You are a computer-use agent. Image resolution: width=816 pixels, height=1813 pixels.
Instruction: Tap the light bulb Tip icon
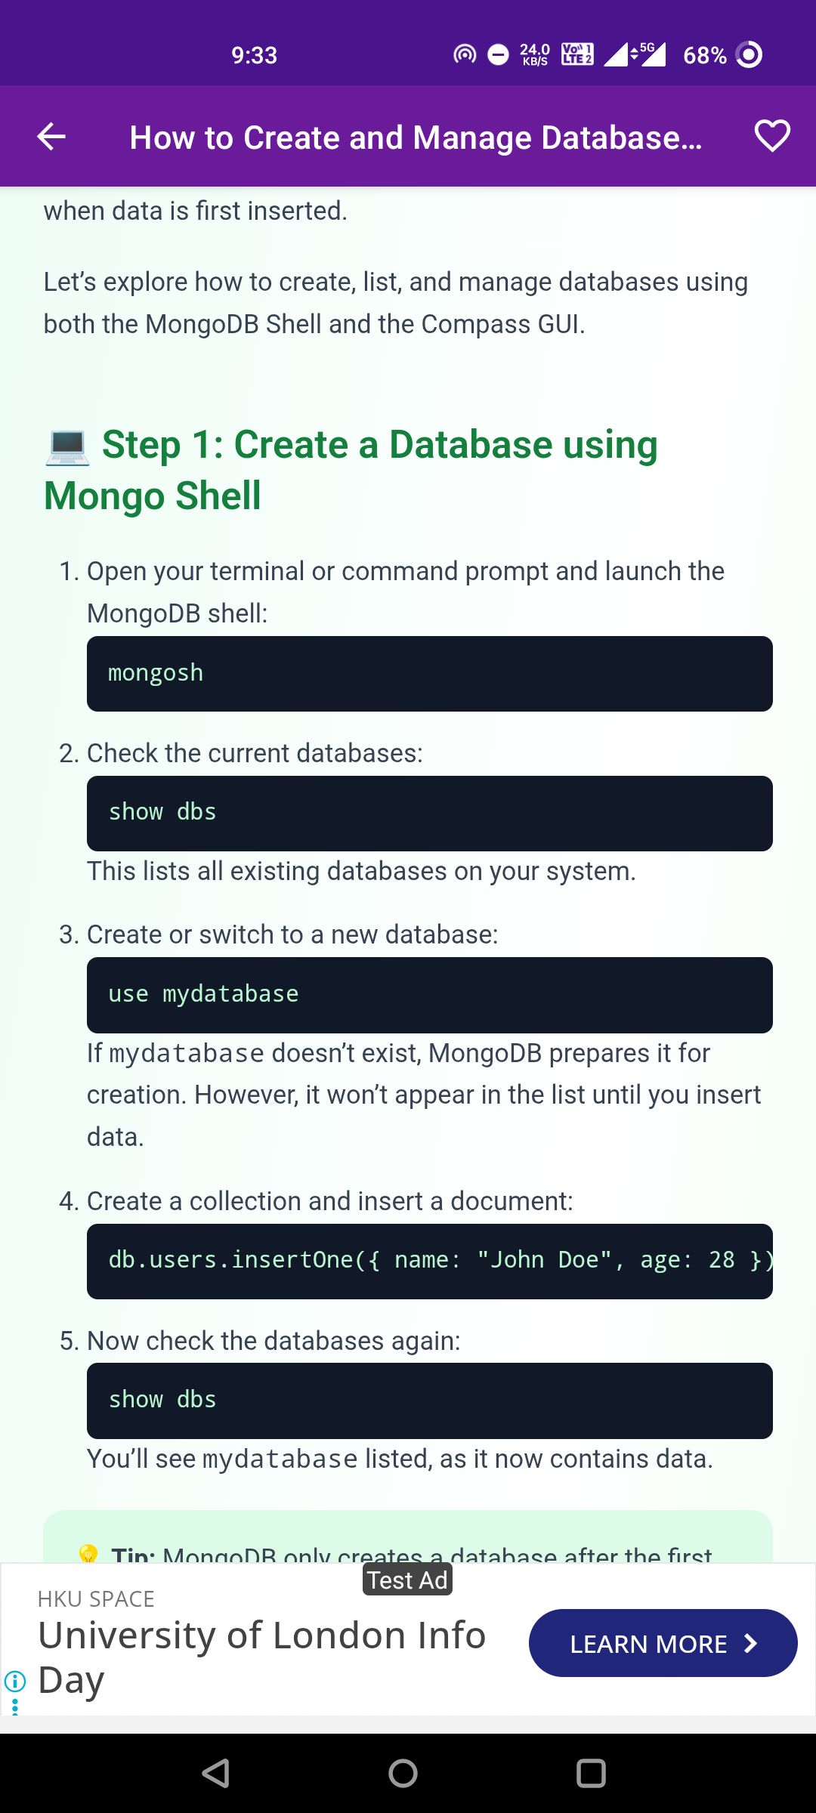[88, 1553]
